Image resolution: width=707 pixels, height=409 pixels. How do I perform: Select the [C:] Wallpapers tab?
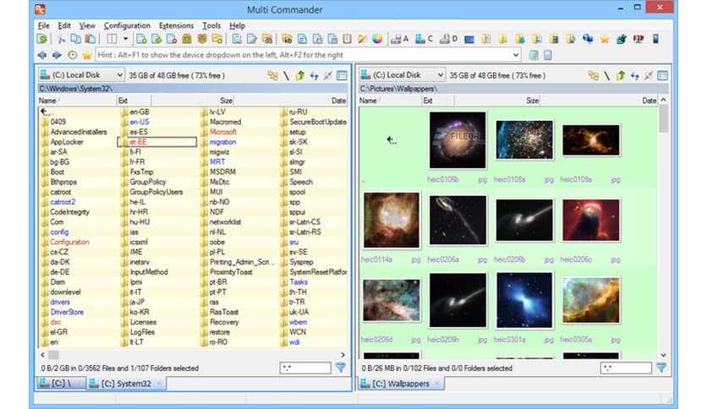point(401,384)
